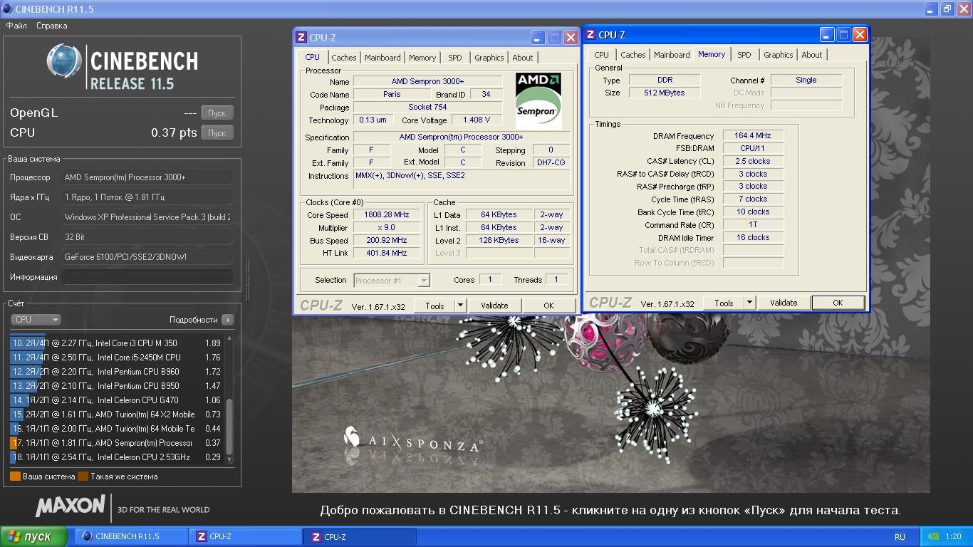Open the CPU ranking type dropdown
The image size is (973, 547).
coord(36,320)
